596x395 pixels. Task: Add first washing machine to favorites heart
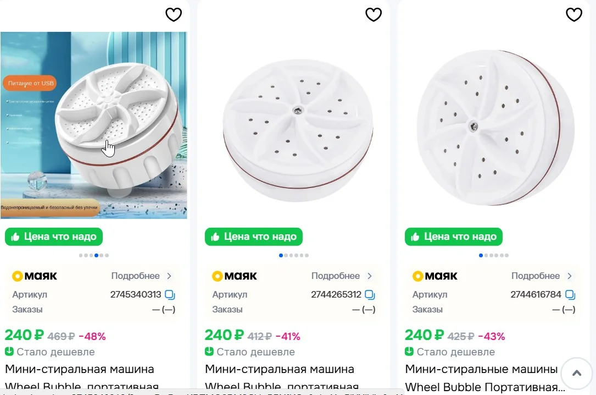coord(174,15)
